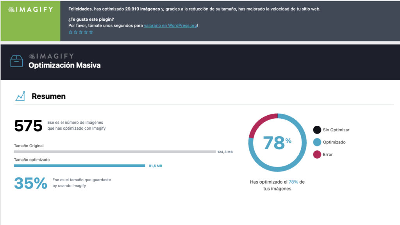Select the Imagify logo on the dark banner
This screenshot has height=225, width=400.
[51, 56]
